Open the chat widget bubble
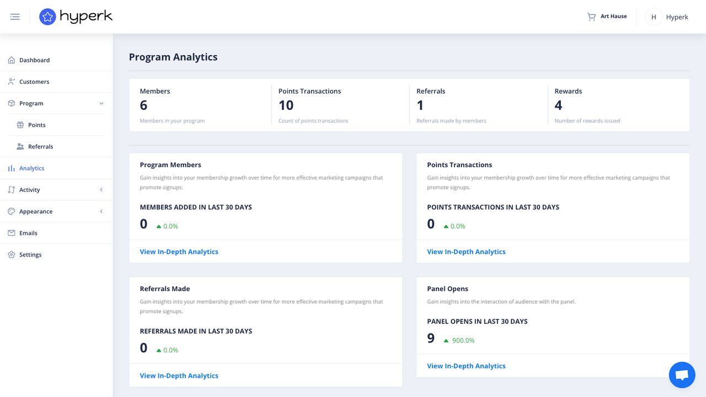706x397 pixels. [682, 374]
